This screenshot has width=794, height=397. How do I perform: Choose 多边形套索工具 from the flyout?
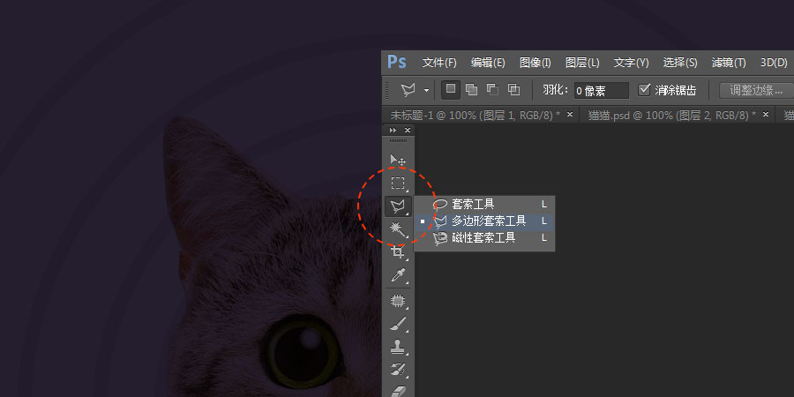[484, 221]
